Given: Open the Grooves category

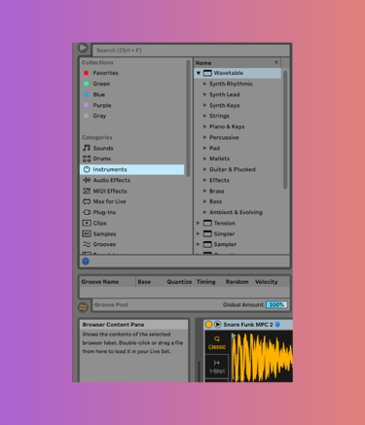Looking at the screenshot, I should 99,244.
